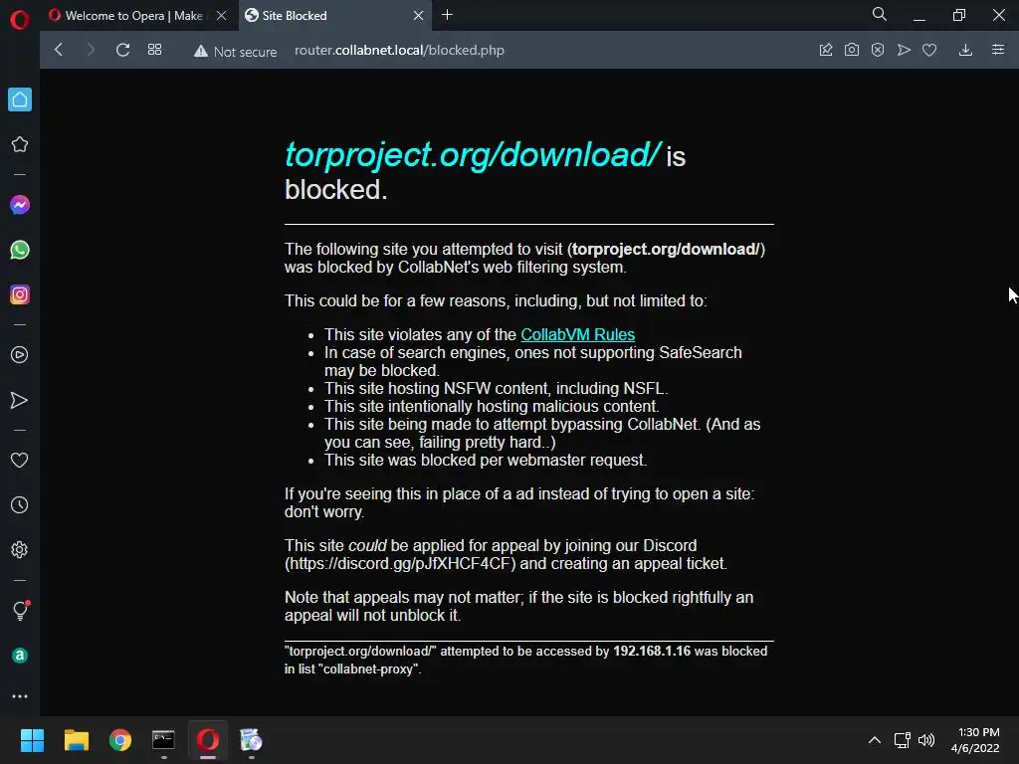This screenshot has height=764, width=1019.
Task: Go forward to next page
Action: [91, 50]
